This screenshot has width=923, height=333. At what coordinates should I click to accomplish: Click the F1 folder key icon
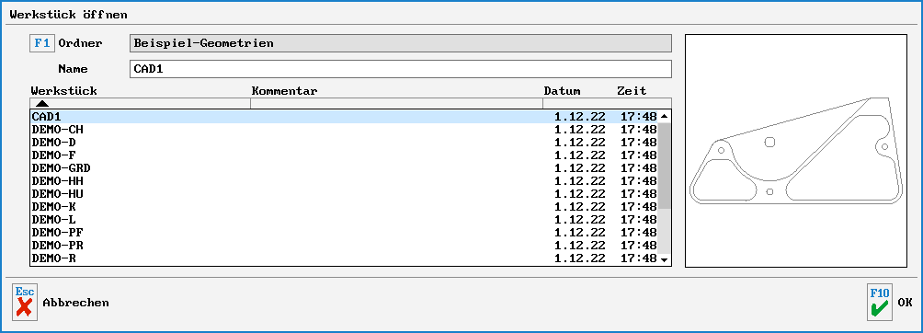coord(42,43)
